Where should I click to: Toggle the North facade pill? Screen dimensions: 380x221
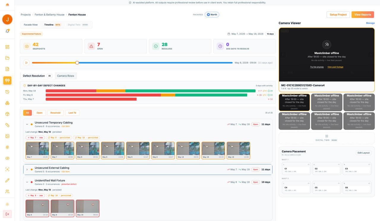(212, 15)
